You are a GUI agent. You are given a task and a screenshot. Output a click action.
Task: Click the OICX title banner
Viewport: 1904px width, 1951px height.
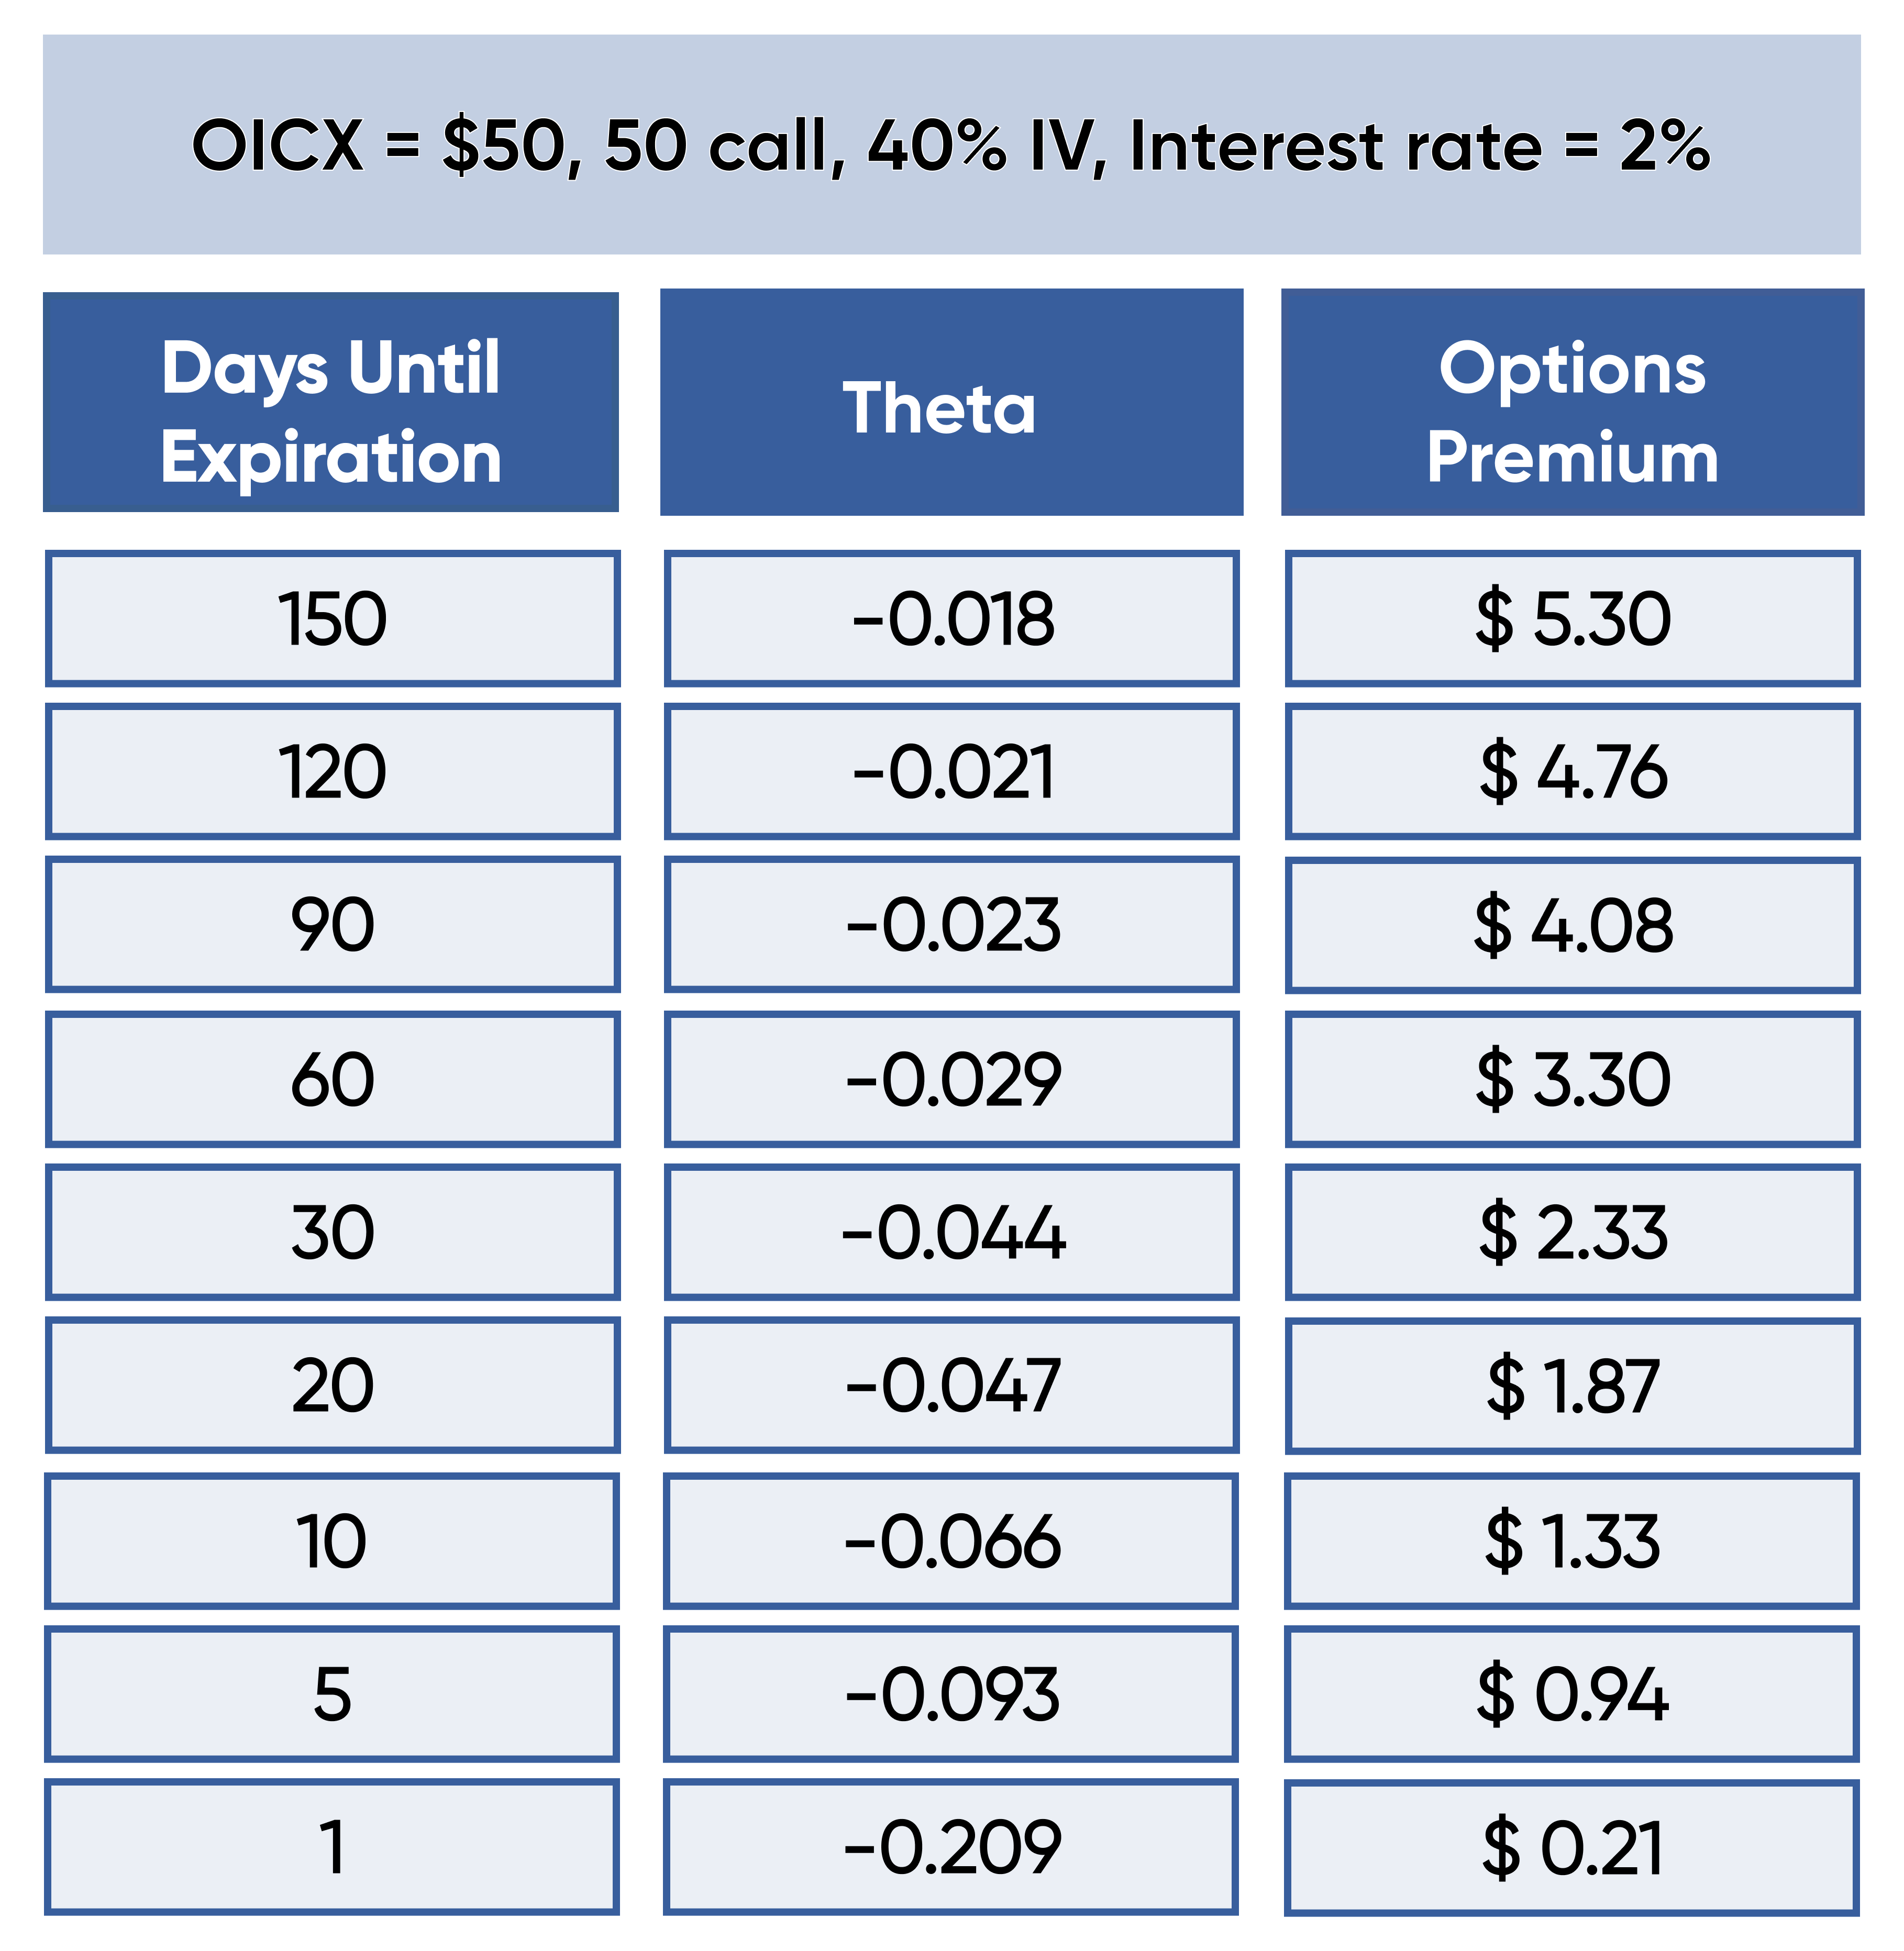[x=951, y=145]
